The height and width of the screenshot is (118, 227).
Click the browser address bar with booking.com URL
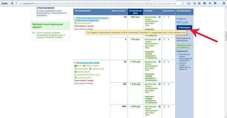tap(99, 3)
